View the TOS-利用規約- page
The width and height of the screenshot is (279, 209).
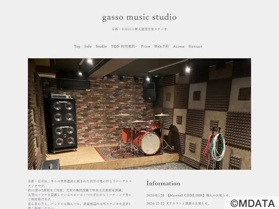coord(124,47)
